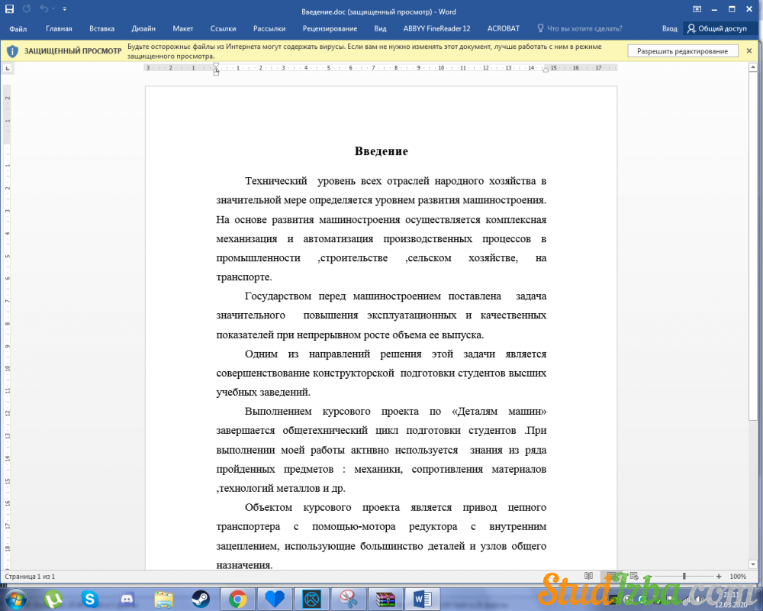
Task: Open Skype from the taskbar
Action: tap(89, 599)
